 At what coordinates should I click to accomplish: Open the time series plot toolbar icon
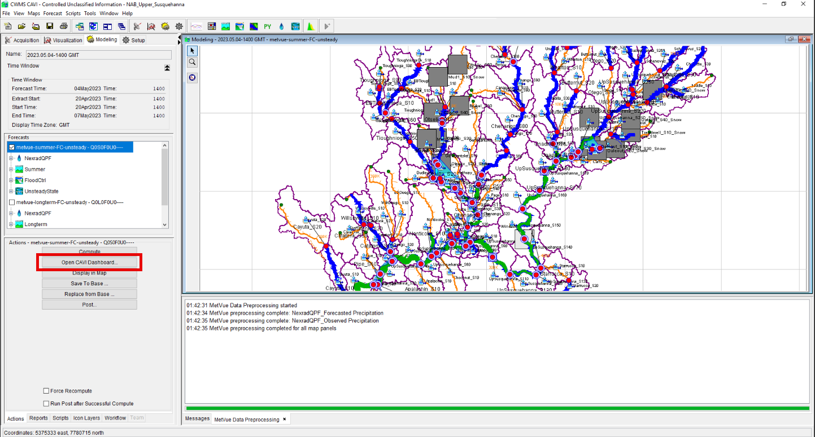point(197,26)
